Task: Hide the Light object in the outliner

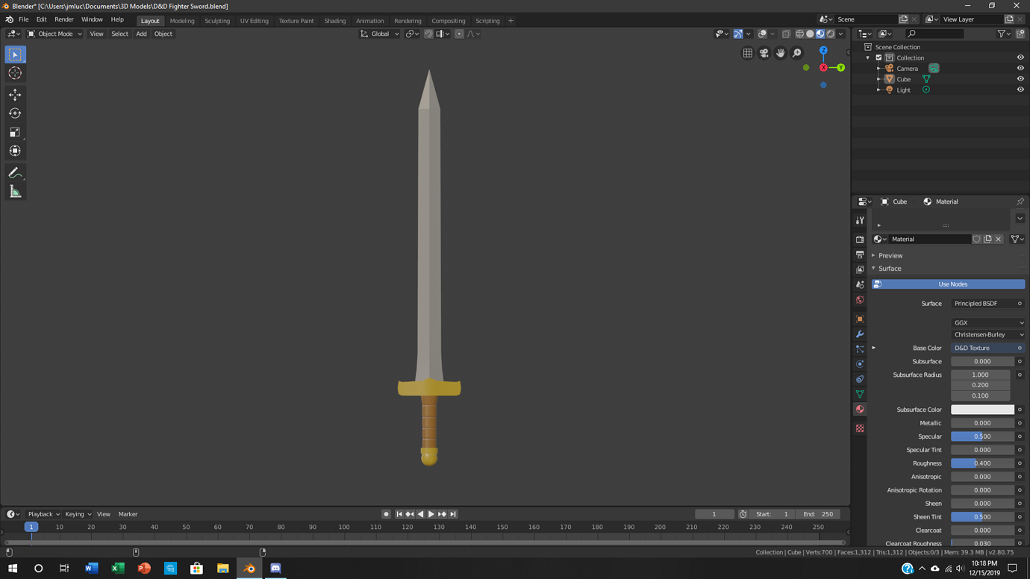Action: click(x=1020, y=90)
